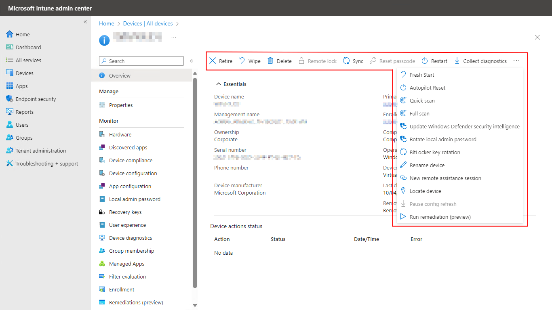
Task: Click resource menu scrollbar up arrow
Action: click(x=195, y=73)
